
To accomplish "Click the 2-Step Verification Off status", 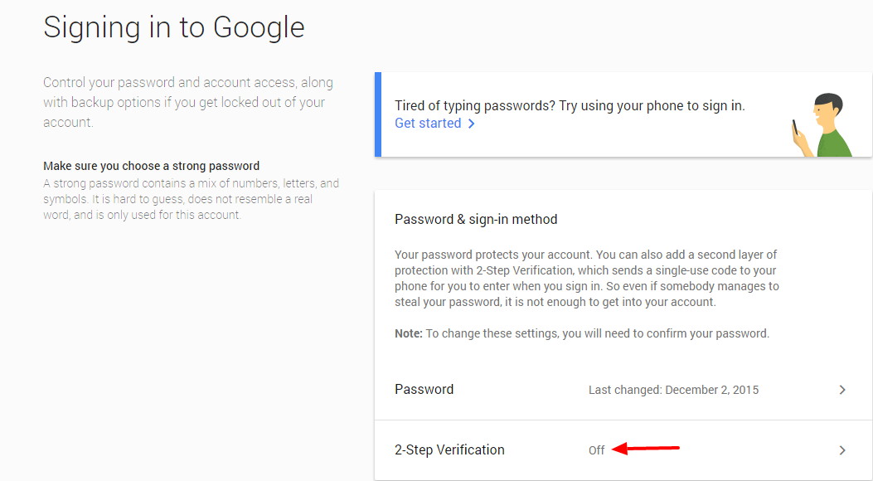I will tap(596, 450).
